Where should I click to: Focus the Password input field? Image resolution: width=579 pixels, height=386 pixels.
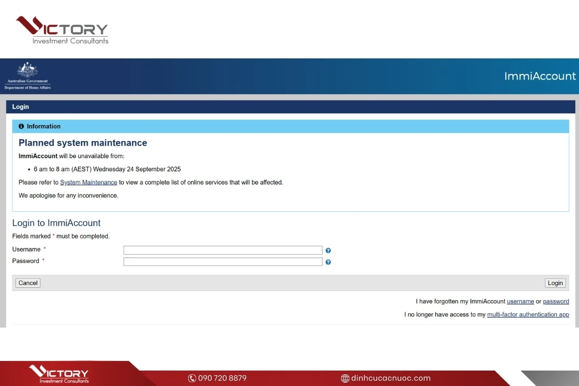[x=222, y=262]
